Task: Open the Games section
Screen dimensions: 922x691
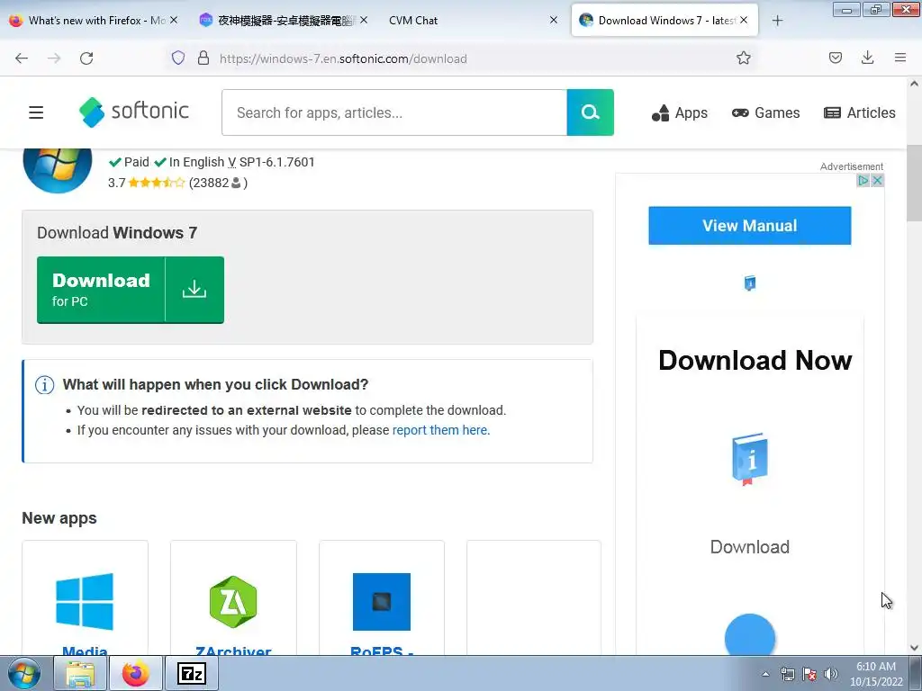Action: (765, 112)
